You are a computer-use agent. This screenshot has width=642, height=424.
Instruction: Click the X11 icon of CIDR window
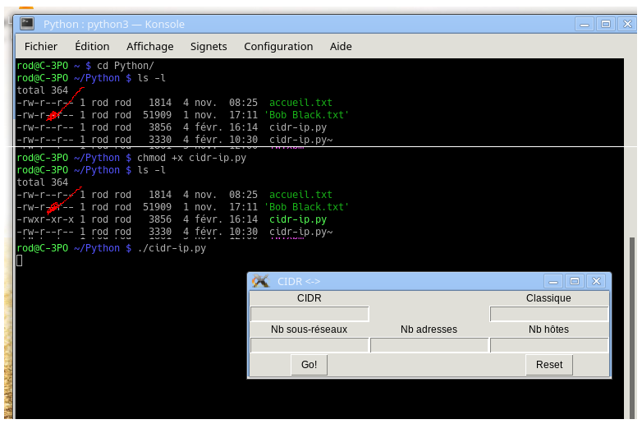click(x=261, y=281)
